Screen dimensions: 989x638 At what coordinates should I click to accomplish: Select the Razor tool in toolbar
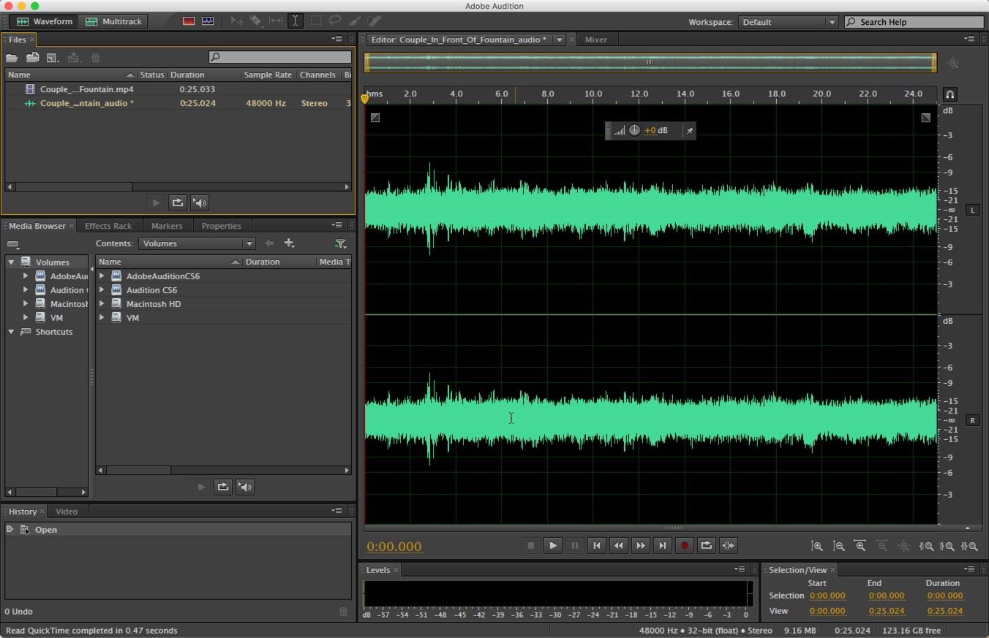pos(256,21)
